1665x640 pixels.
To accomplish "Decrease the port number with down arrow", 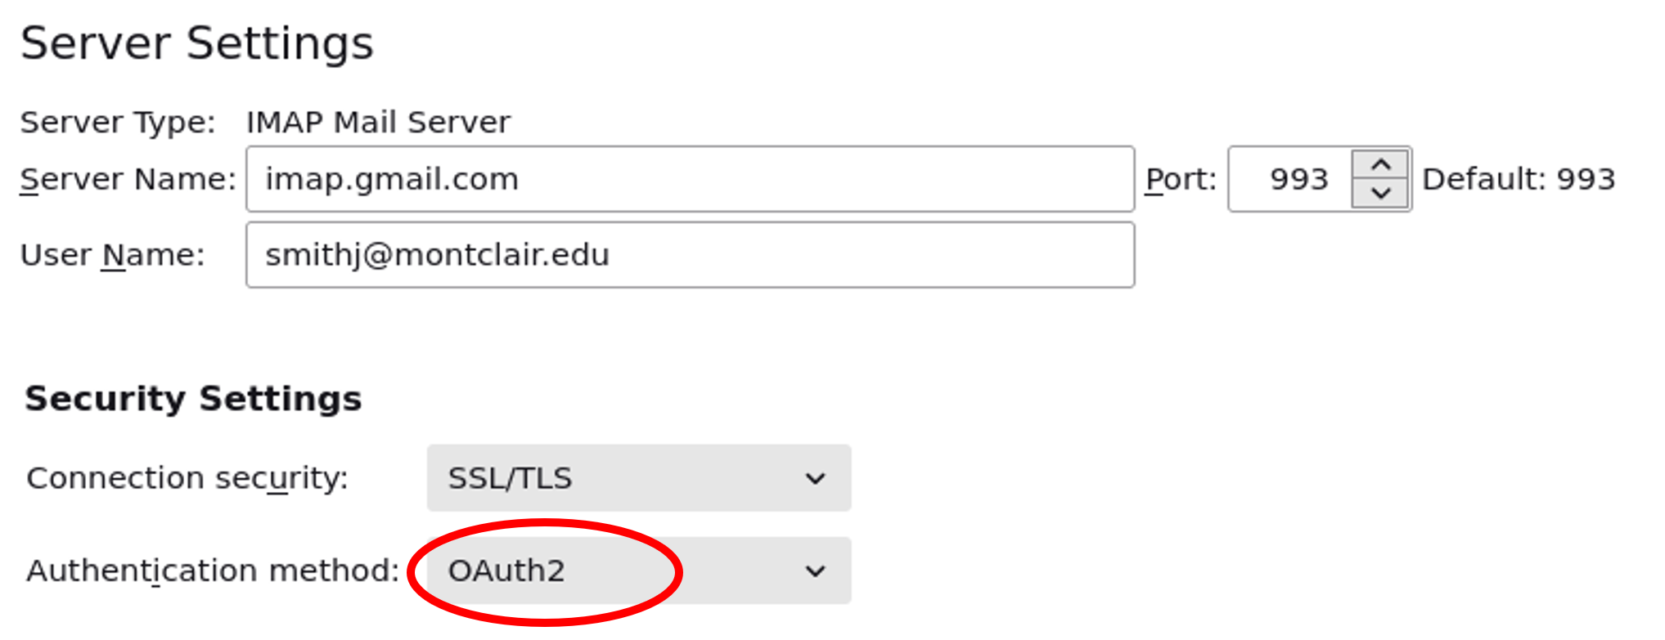I will (1381, 194).
